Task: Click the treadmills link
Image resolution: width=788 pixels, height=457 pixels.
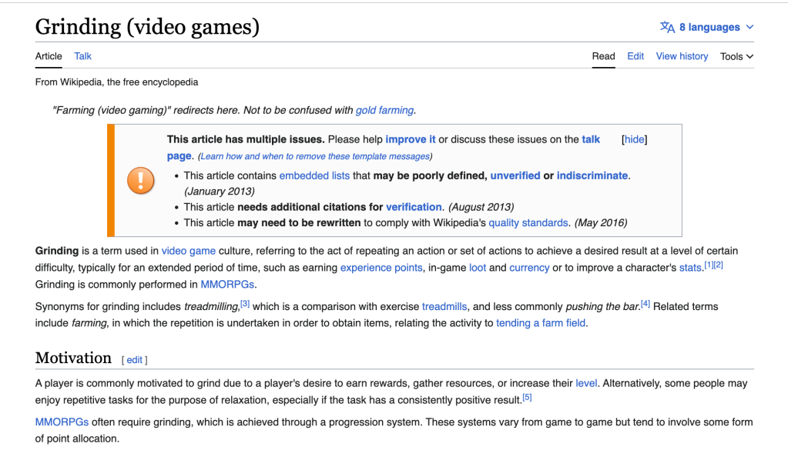Action: [445, 306]
